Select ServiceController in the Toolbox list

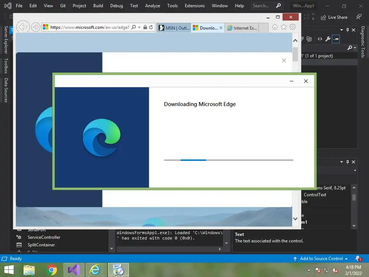[x=44, y=237]
